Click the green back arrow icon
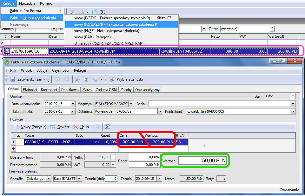Image resolution: width=305 pixels, height=196 pixels. click(57, 79)
